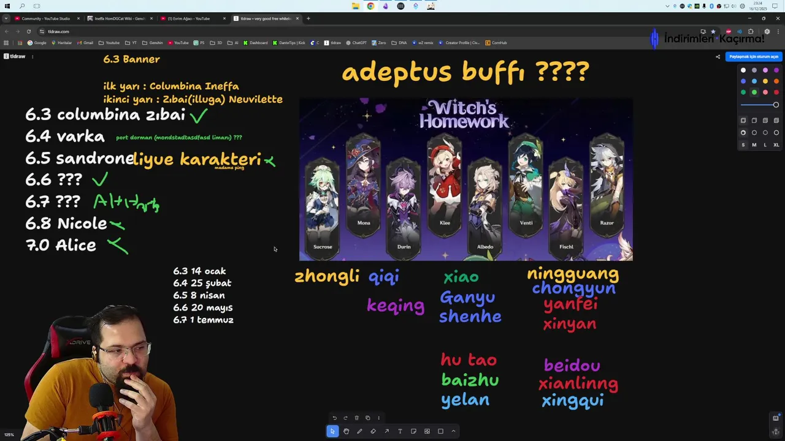This screenshot has width=785, height=441.
Task: Open the DanteTips Kick bookmark
Action: 289,43
